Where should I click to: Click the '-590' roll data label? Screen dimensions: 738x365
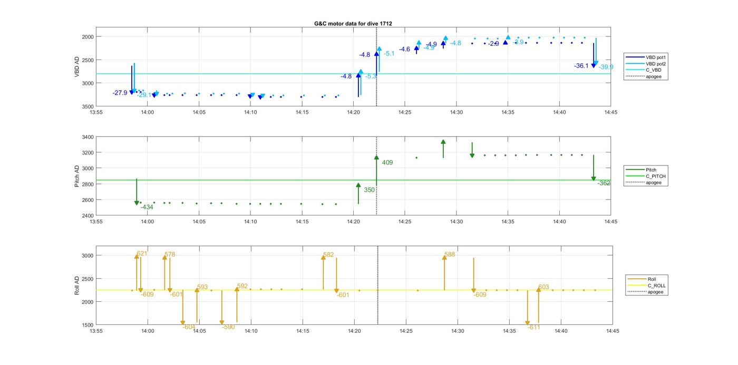[x=229, y=327]
